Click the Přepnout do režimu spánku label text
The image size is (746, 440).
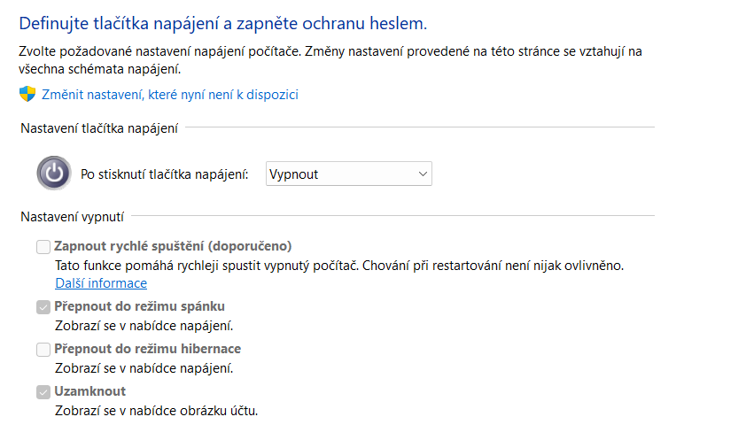[140, 306]
